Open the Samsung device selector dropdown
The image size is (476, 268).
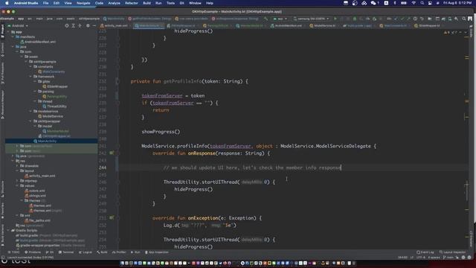click(311, 19)
